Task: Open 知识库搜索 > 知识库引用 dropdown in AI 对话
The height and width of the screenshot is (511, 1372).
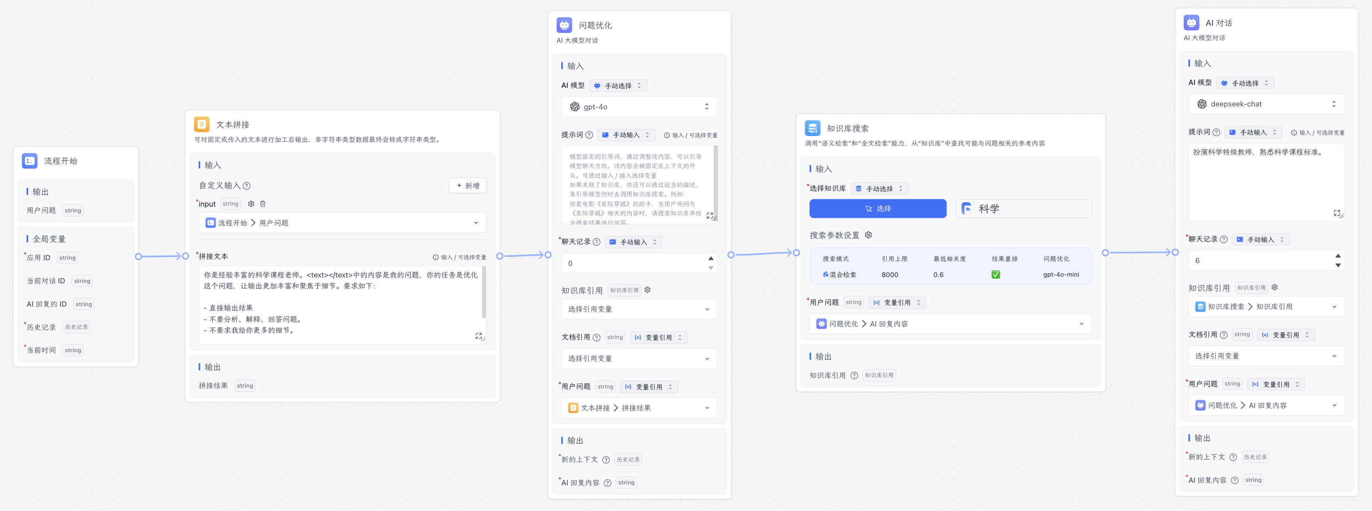Action: tap(1266, 306)
